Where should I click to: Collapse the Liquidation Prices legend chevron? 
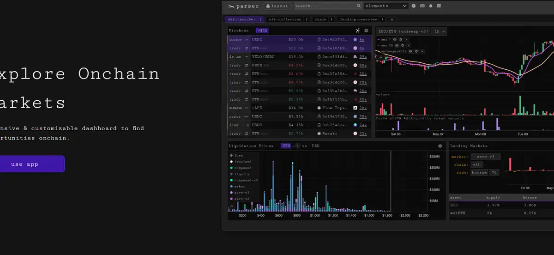[x=231, y=205]
